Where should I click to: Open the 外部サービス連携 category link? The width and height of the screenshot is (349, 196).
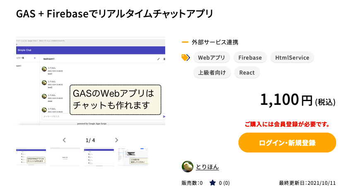[215, 42]
